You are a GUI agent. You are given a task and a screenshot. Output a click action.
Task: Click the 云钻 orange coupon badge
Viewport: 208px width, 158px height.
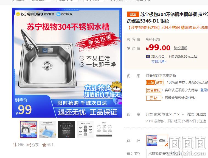click(x=151, y=82)
